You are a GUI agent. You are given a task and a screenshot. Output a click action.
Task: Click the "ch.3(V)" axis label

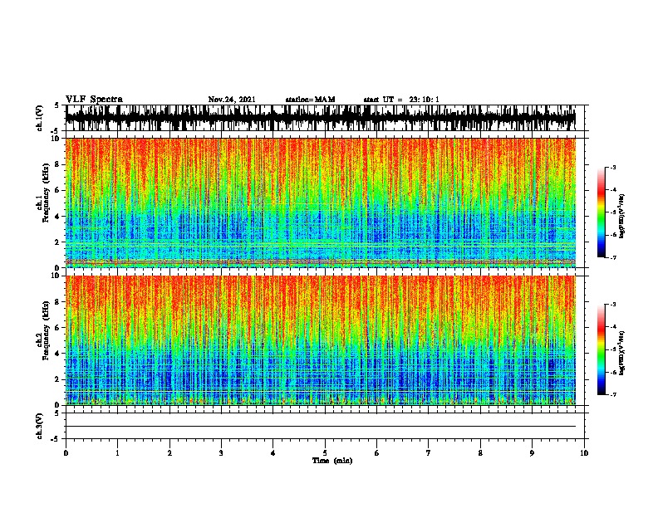[x=40, y=427]
